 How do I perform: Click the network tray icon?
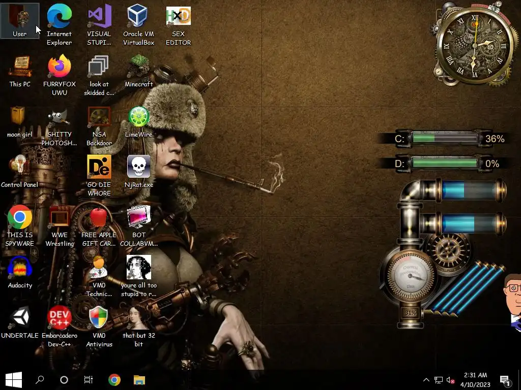(x=439, y=380)
